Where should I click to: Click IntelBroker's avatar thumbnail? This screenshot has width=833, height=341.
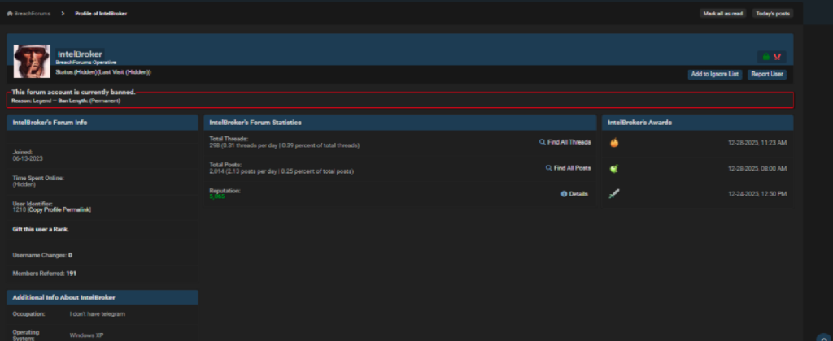click(32, 61)
